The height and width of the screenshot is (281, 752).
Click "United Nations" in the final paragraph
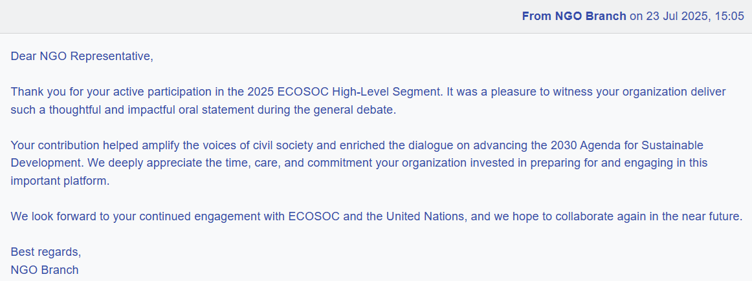point(427,216)
